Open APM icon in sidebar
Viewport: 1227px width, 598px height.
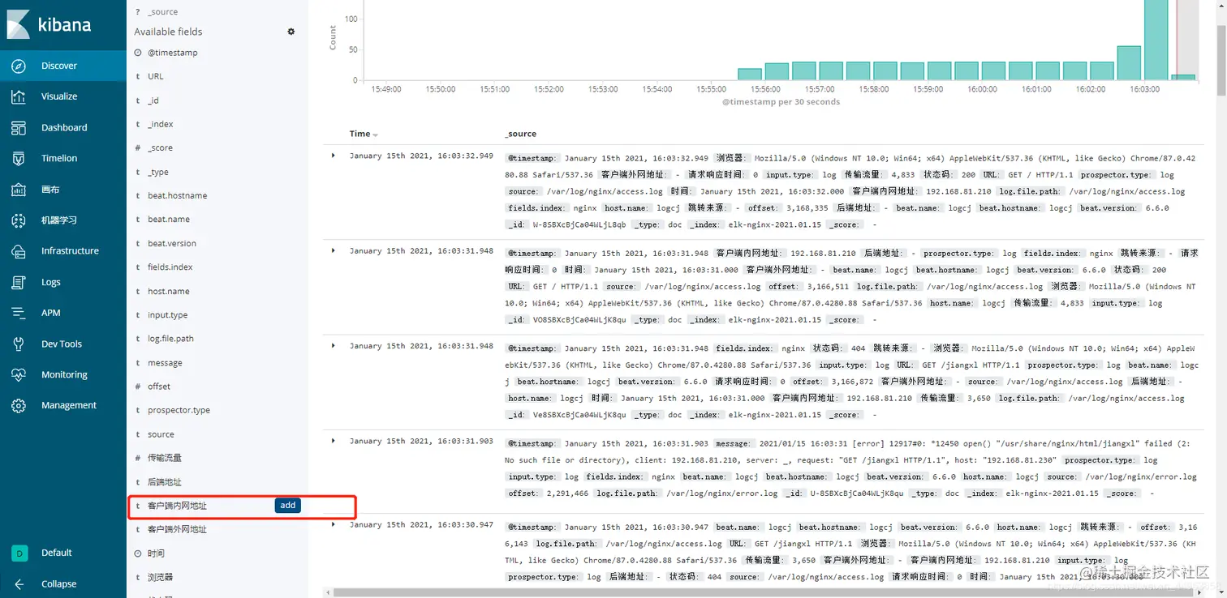tap(19, 313)
